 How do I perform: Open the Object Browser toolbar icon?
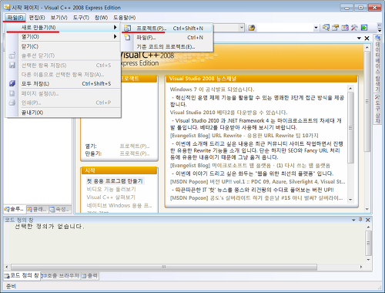[x=345, y=28]
